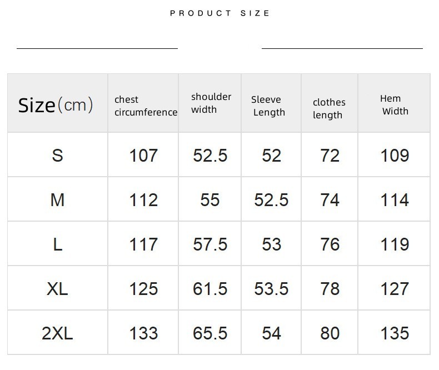Click the Hem Width column header

tap(393, 104)
